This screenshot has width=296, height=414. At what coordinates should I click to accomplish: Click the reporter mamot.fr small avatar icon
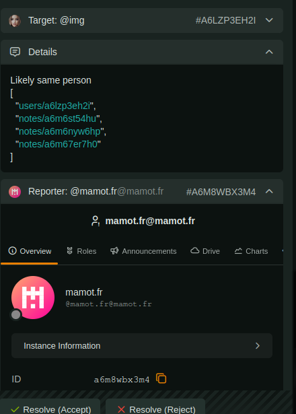(15, 192)
